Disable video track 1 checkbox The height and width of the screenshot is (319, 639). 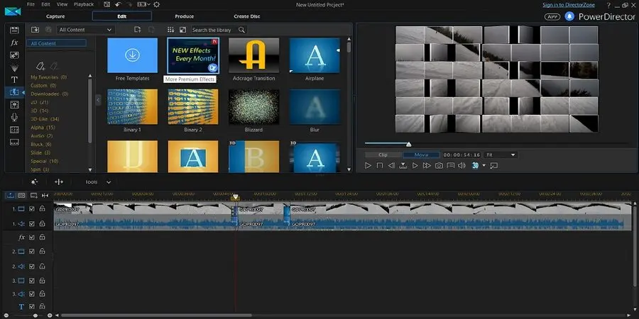[32, 208]
